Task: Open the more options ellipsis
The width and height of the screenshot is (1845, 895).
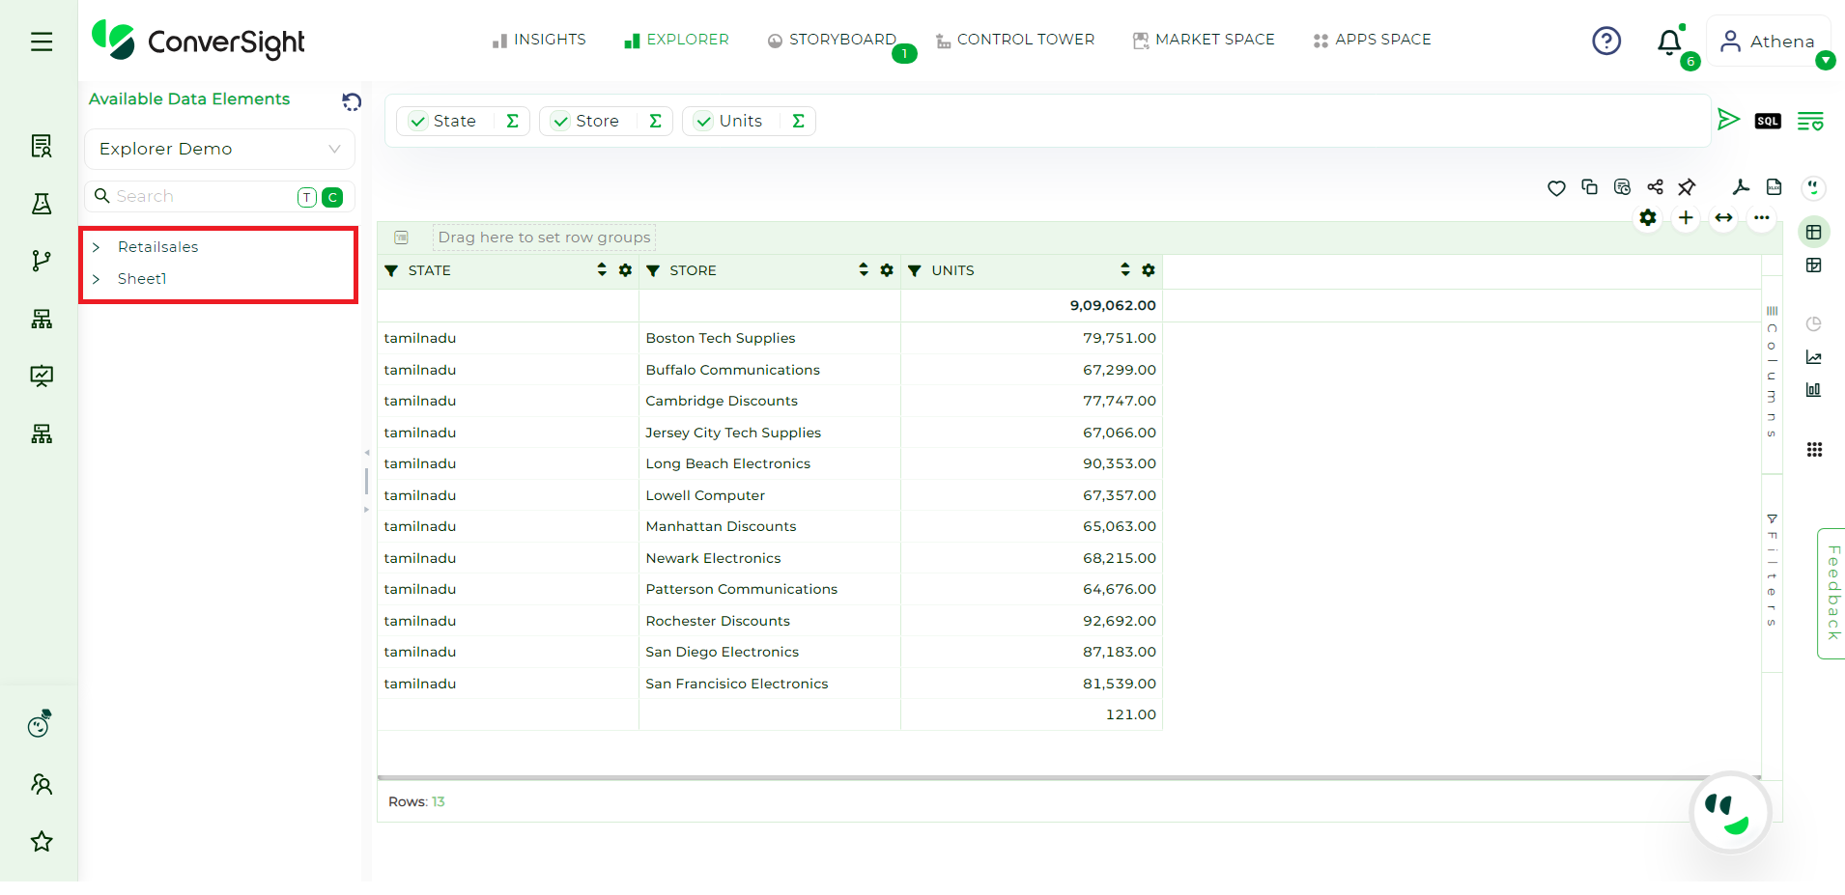Action: 1762,218
